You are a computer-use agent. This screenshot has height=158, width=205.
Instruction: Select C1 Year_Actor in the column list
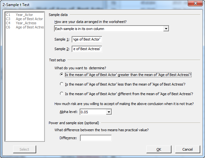[x=24, y=15]
